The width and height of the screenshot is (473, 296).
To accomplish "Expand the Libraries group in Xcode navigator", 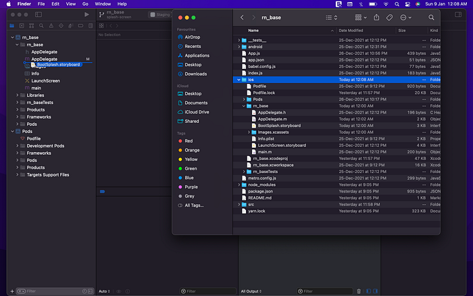I will (x=17, y=95).
